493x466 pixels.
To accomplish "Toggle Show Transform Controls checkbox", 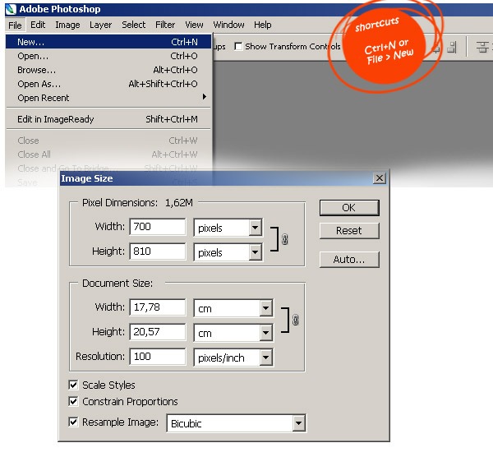I will tap(238, 47).
